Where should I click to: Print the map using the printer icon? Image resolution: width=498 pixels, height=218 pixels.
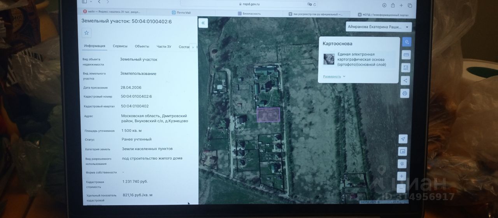405,93
